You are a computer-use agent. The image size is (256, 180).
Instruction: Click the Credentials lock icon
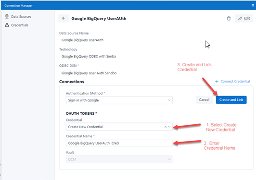[x=7, y=25]
